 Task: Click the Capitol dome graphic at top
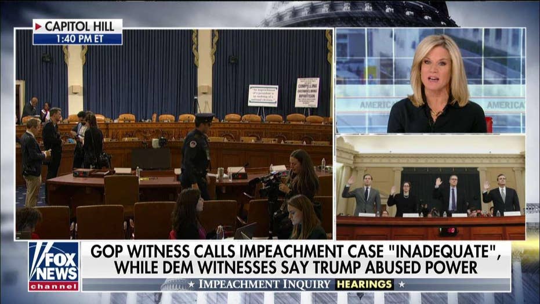click(358, 14)
